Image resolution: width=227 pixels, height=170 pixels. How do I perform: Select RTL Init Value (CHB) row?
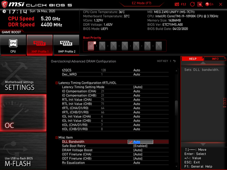point(115,104)
